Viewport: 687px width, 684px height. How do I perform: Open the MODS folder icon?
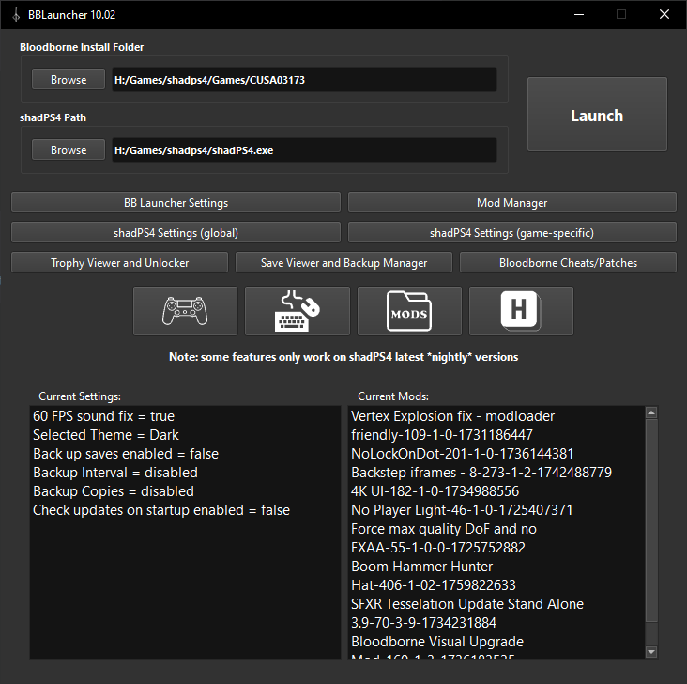[x=409, y=311]
